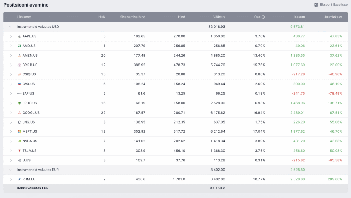Click the Amazon logo icon for AMZN.US
Screen dimensions: 351x198
(20, 55)
